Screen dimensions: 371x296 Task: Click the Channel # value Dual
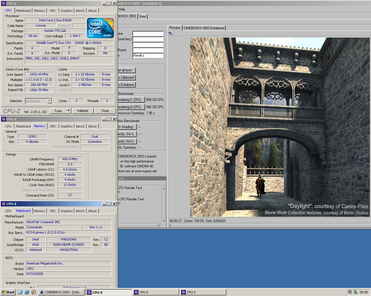[95, 136]
